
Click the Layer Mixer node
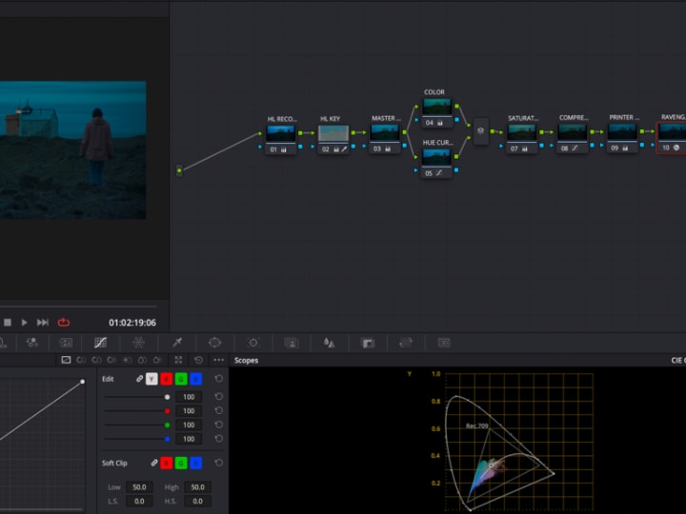click(481, 130)
